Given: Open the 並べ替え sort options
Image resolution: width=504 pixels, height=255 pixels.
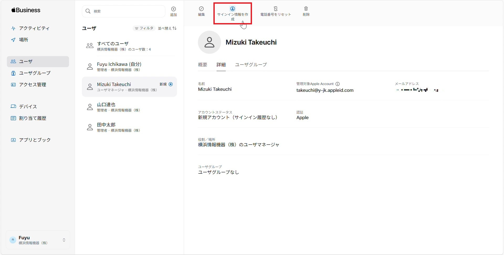Looking at the screenshot, I should coord(167,28).
